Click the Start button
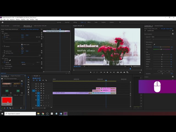 click(x=2, y=114)
